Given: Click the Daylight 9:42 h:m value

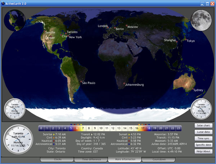Looking at the screenshot, I should [99, 138].
